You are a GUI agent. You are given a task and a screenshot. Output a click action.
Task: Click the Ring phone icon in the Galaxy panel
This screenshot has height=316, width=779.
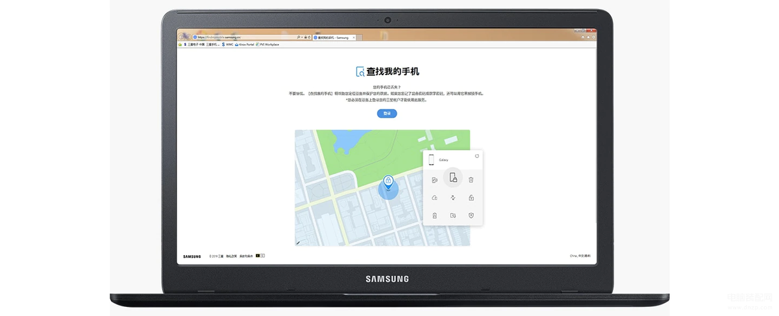[x=434, y=180]
